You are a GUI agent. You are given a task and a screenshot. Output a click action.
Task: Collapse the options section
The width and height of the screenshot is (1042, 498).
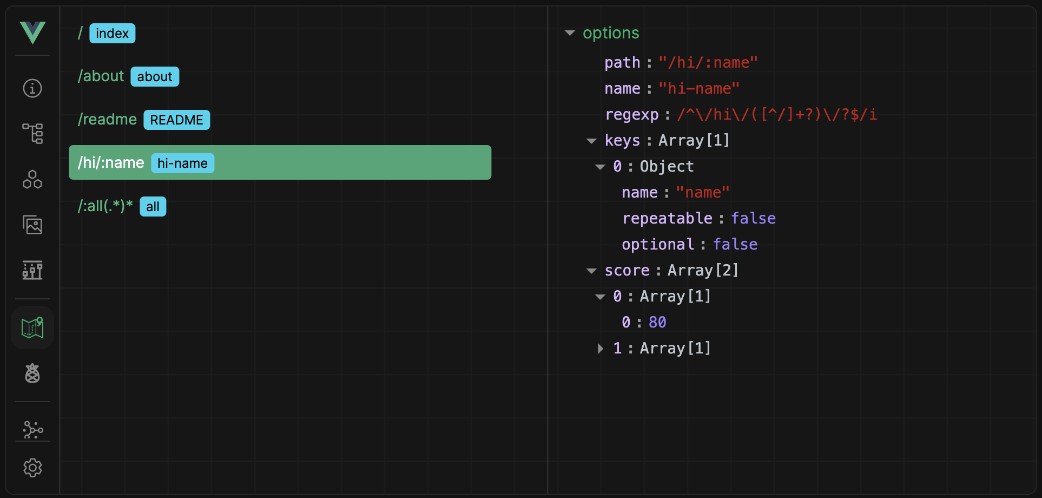click(570, 33)
